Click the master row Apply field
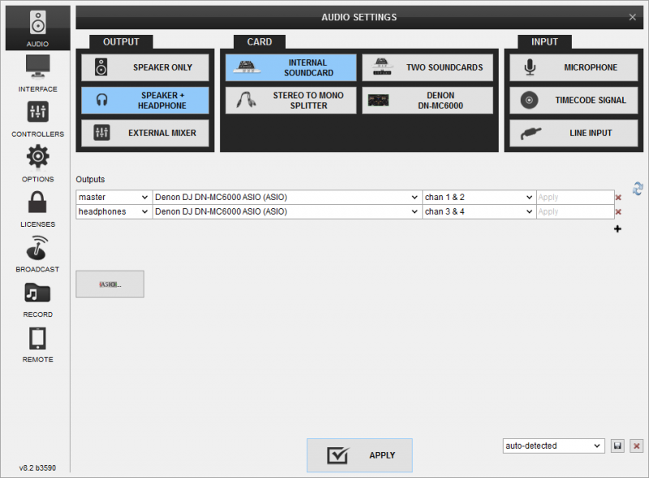Viewport: 649px width, 478px height. click(575, 197)
